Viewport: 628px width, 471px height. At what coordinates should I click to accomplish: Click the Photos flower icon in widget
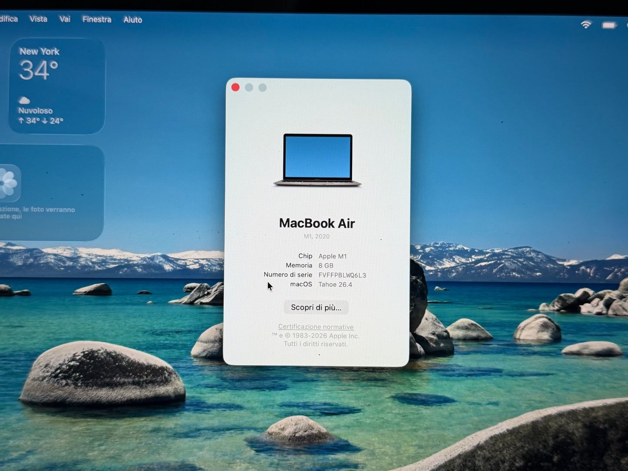point(8,183)
